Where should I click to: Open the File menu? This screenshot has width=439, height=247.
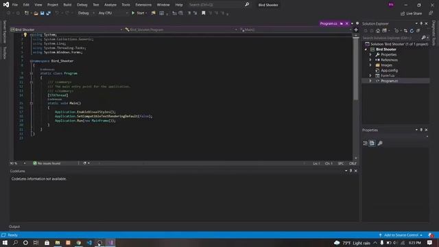[x=15, y=5]
